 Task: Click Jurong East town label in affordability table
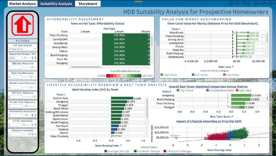60,39
